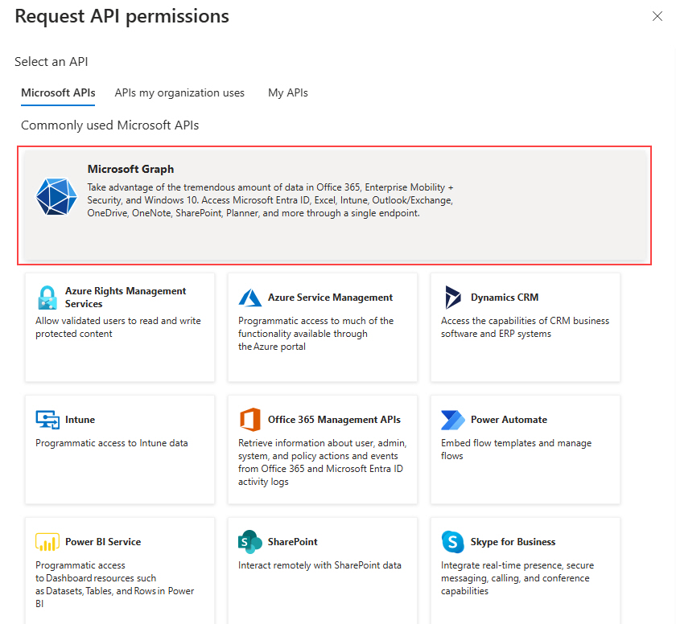Pick the Skype for Business heading

[x=513, y=542]
